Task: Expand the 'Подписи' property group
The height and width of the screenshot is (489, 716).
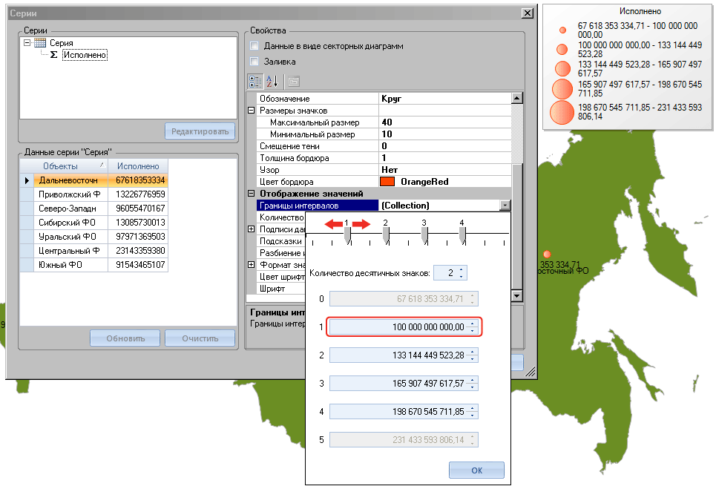Action: tap(251, 229)
